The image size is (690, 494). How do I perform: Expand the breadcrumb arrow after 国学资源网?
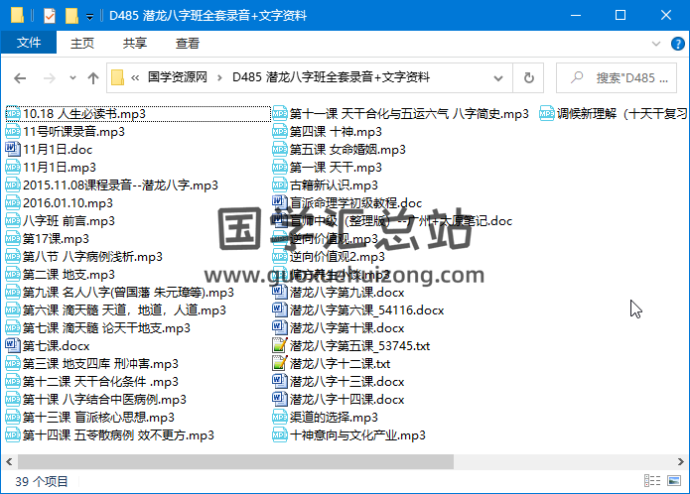219,78
